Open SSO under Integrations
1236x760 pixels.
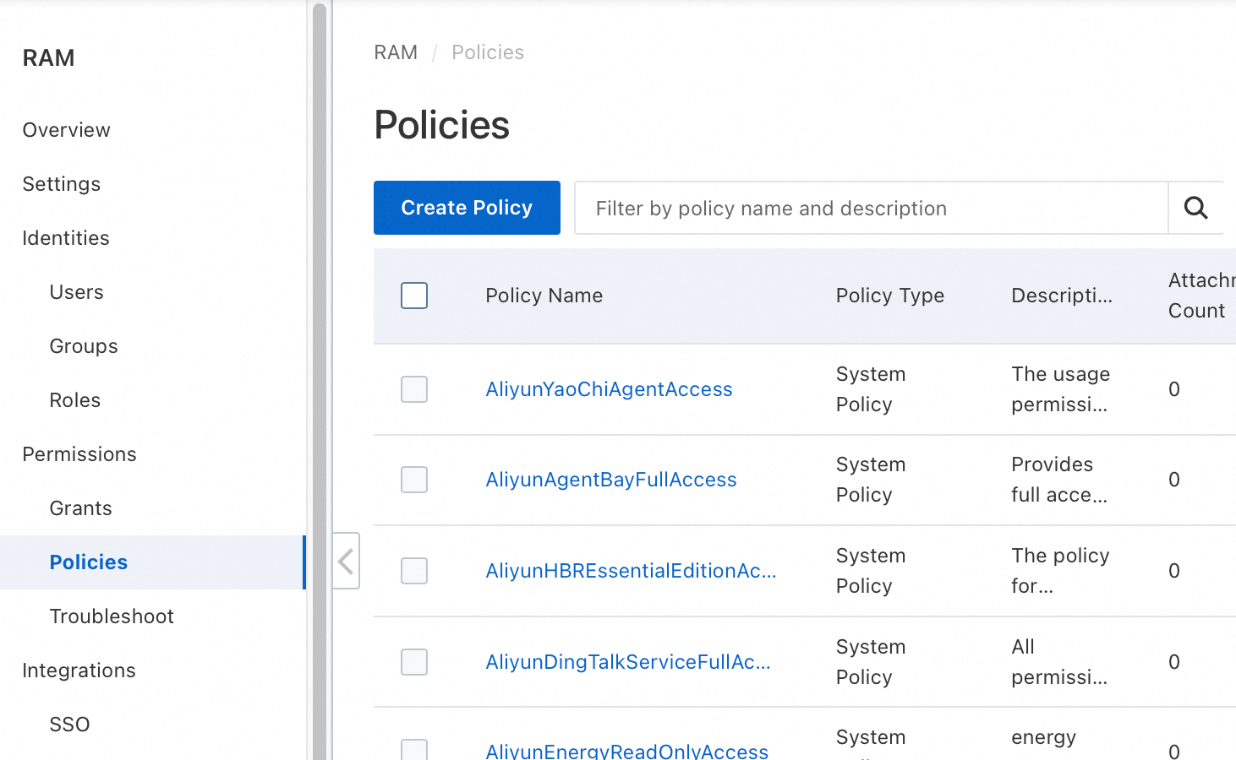coord(70,725)
